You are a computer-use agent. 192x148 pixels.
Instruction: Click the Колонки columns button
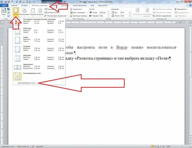[x=40, y=12]
